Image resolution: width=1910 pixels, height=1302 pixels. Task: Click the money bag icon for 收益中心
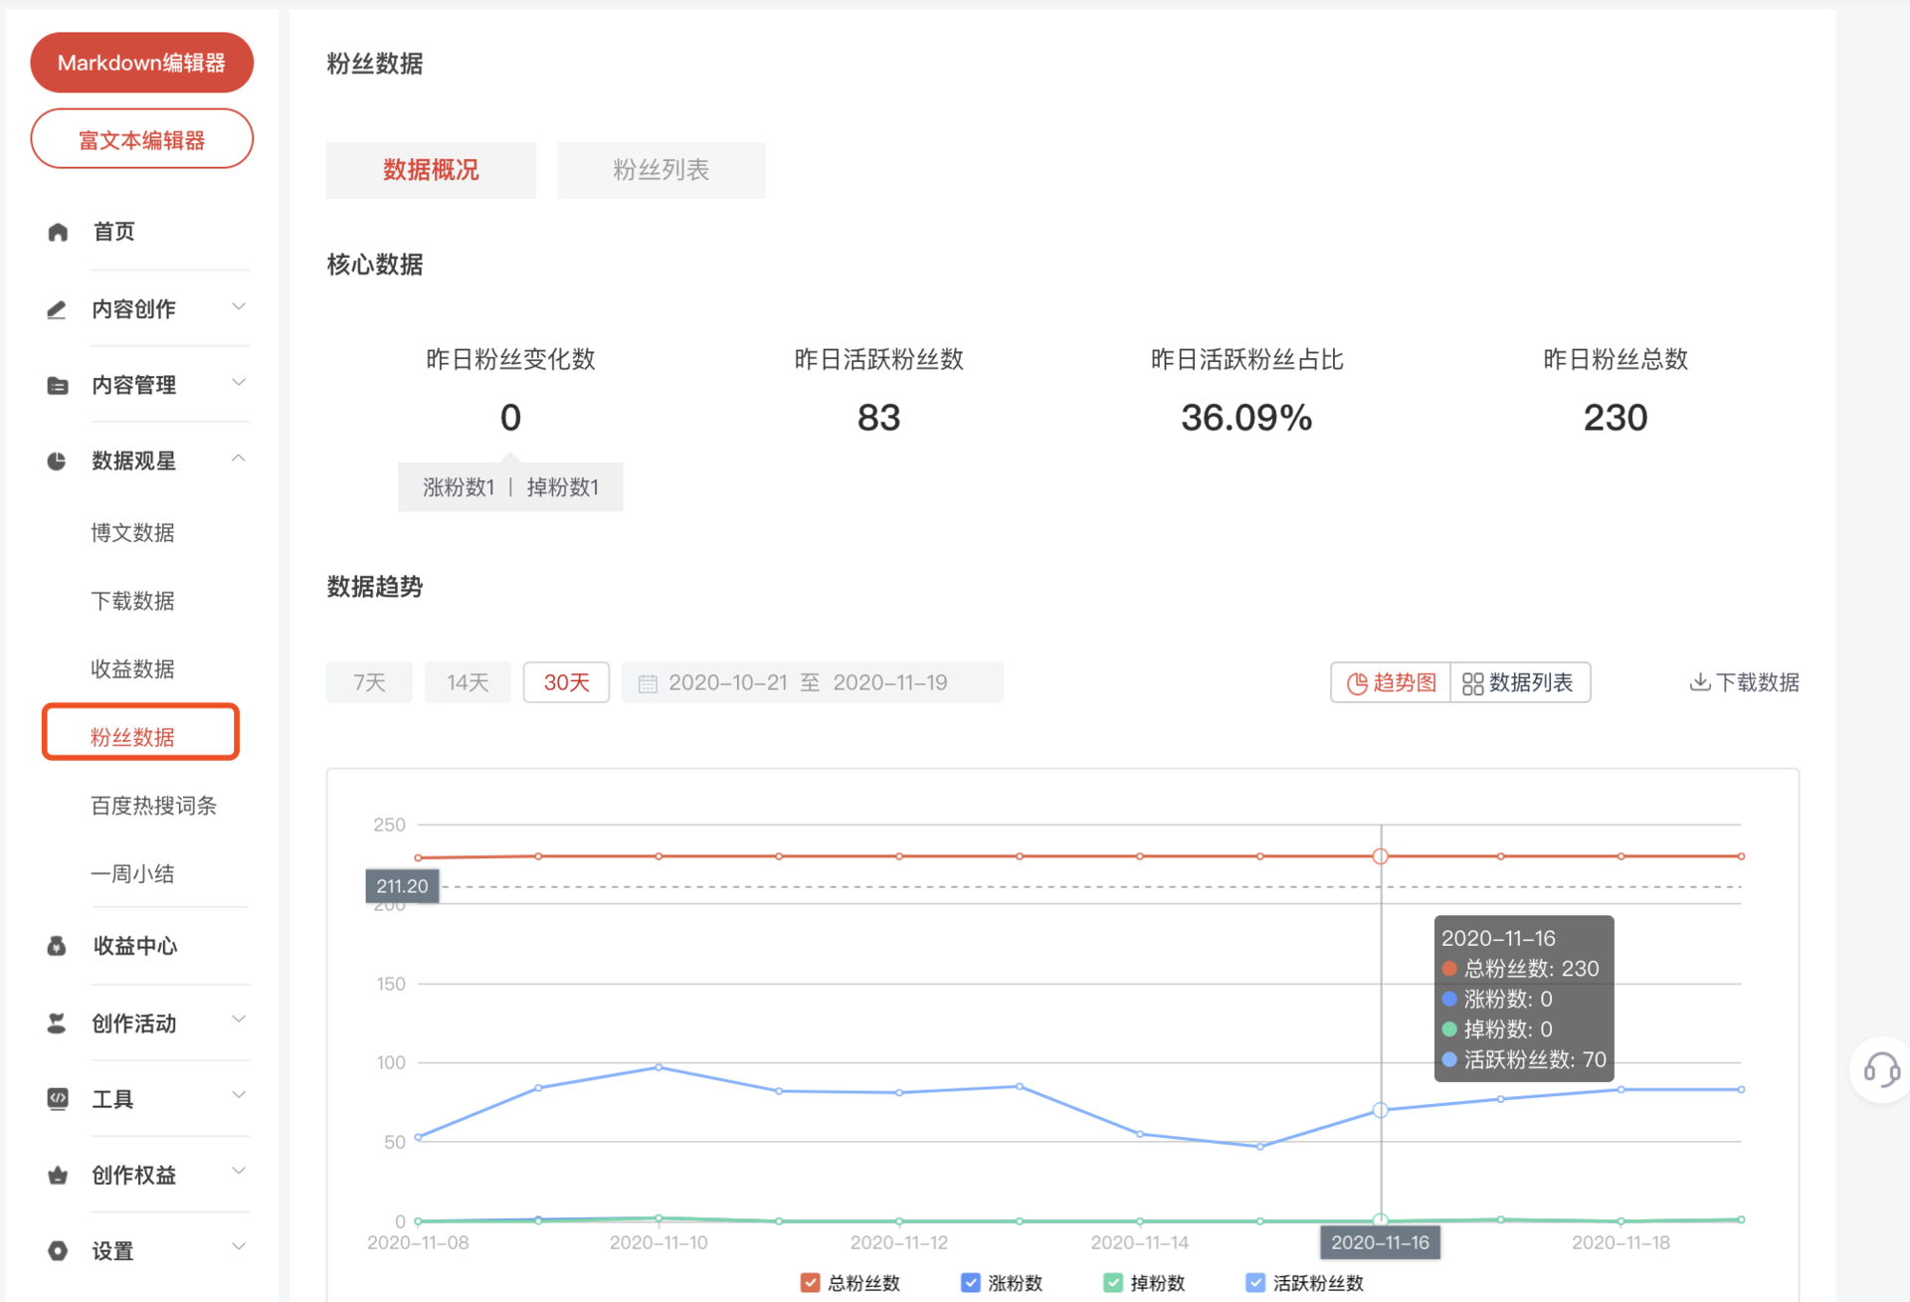(57, 946)
